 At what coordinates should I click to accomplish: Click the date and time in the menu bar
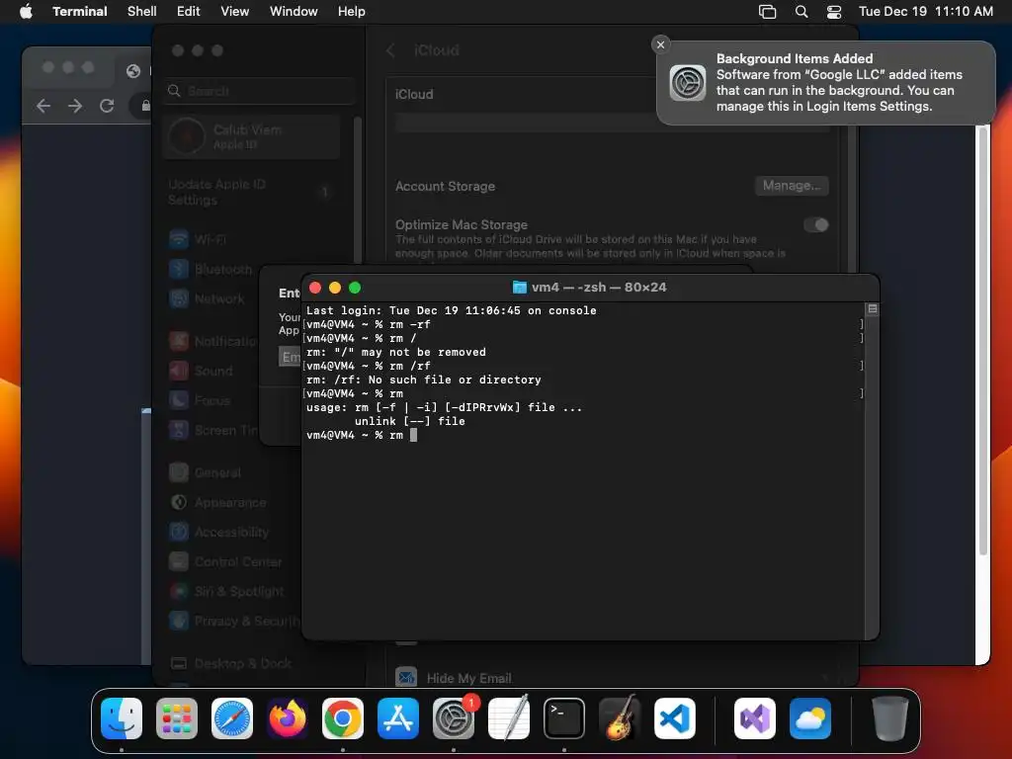925,11
